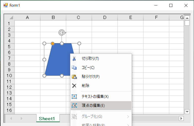Click the Edit Vertices icon
Image resolution: width=194 pixels, height=126 pixels.
(74, 105)
